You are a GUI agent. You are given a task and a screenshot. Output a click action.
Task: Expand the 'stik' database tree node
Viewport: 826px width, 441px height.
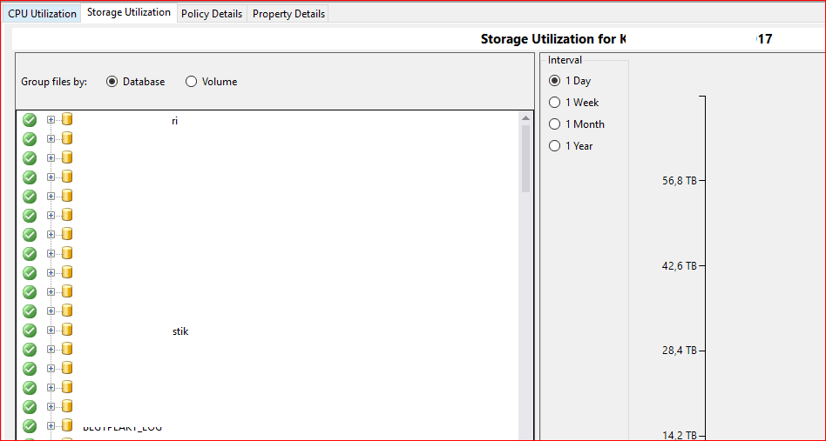51,331
